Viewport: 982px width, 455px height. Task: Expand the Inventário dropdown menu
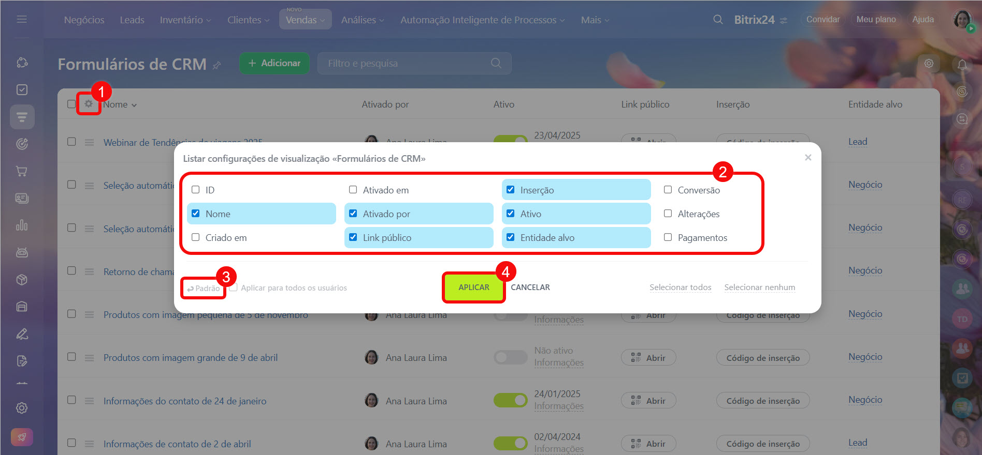[x=185, y=20]
